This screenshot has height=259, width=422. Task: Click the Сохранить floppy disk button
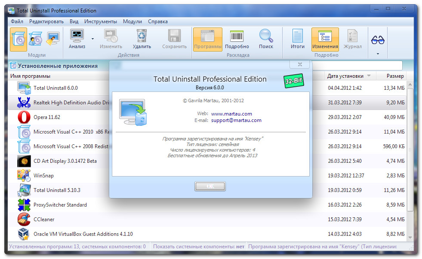click(x=174, y=39)
